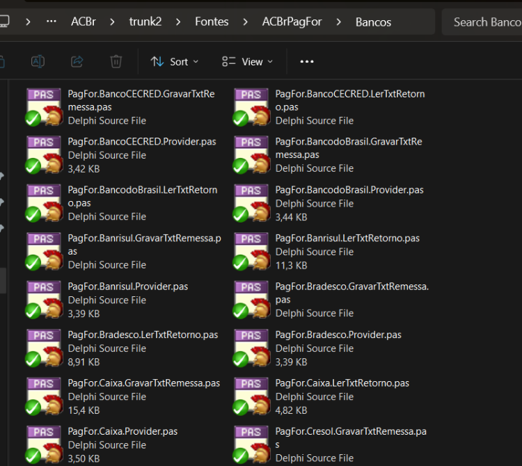The width and height of the screenshot is (522, 466).
Task: Click the Rename icon in toolbar
Action: pos(38,61)
